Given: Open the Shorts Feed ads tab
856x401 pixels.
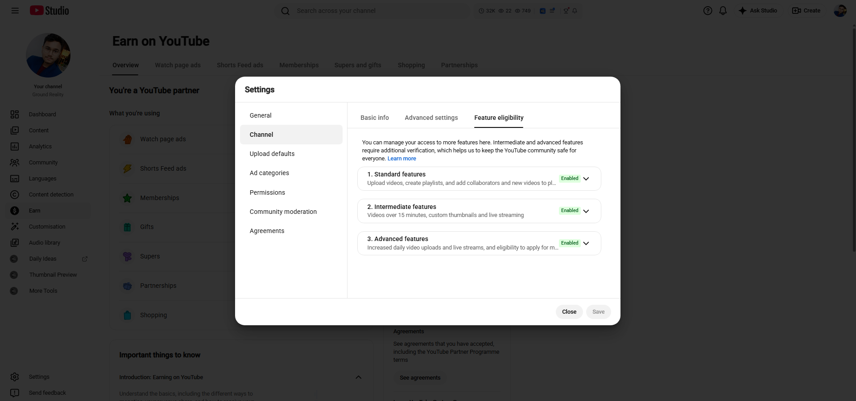Looking at the screenshot, I should [240, 65].
